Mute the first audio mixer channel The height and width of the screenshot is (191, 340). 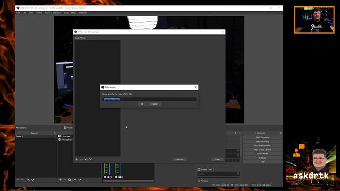click(x=109, y=177)
